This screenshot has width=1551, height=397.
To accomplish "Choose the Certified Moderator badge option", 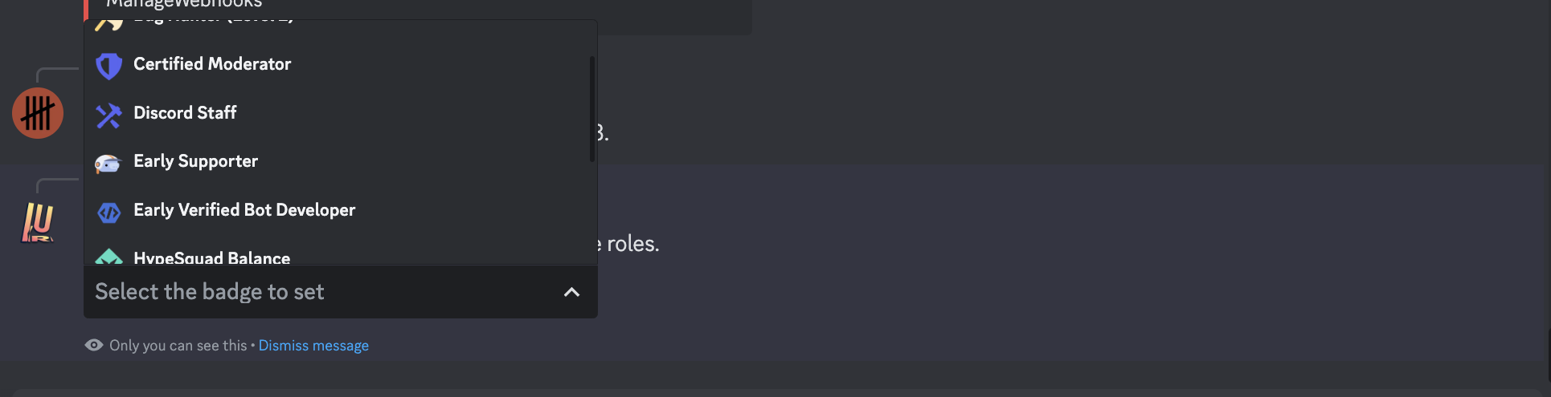I will click(212, 64).
